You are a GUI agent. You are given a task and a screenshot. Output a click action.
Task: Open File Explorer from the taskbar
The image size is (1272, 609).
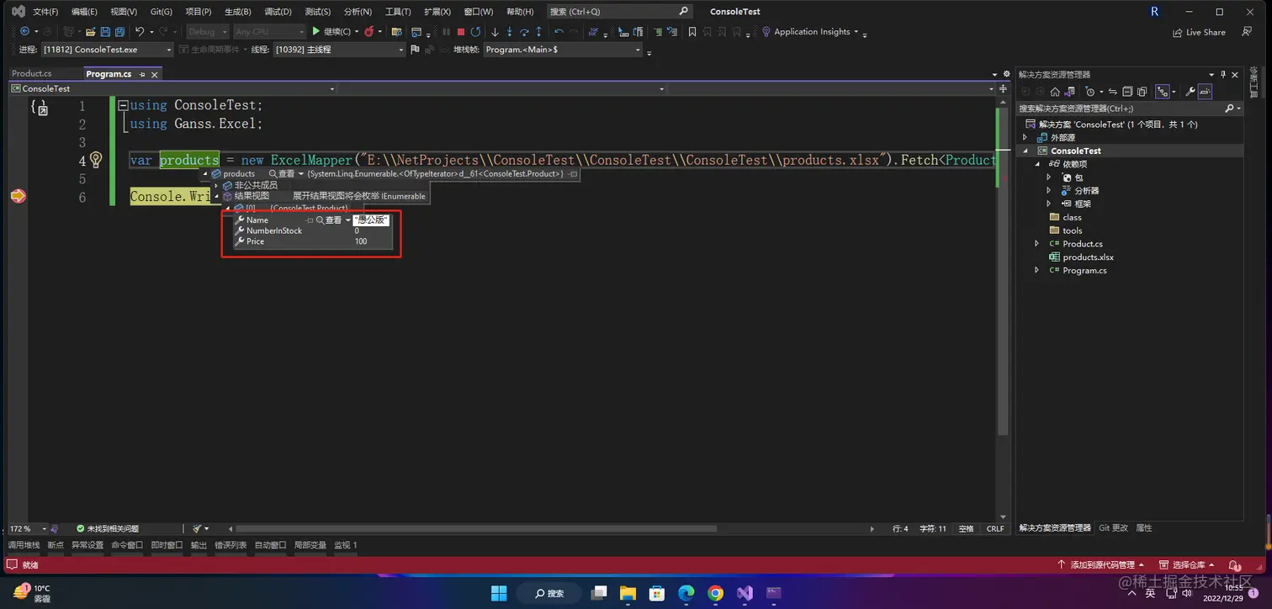coord(628,593)
